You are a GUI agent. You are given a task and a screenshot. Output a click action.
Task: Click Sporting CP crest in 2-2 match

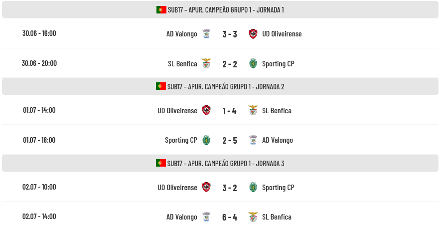(253, 64)
